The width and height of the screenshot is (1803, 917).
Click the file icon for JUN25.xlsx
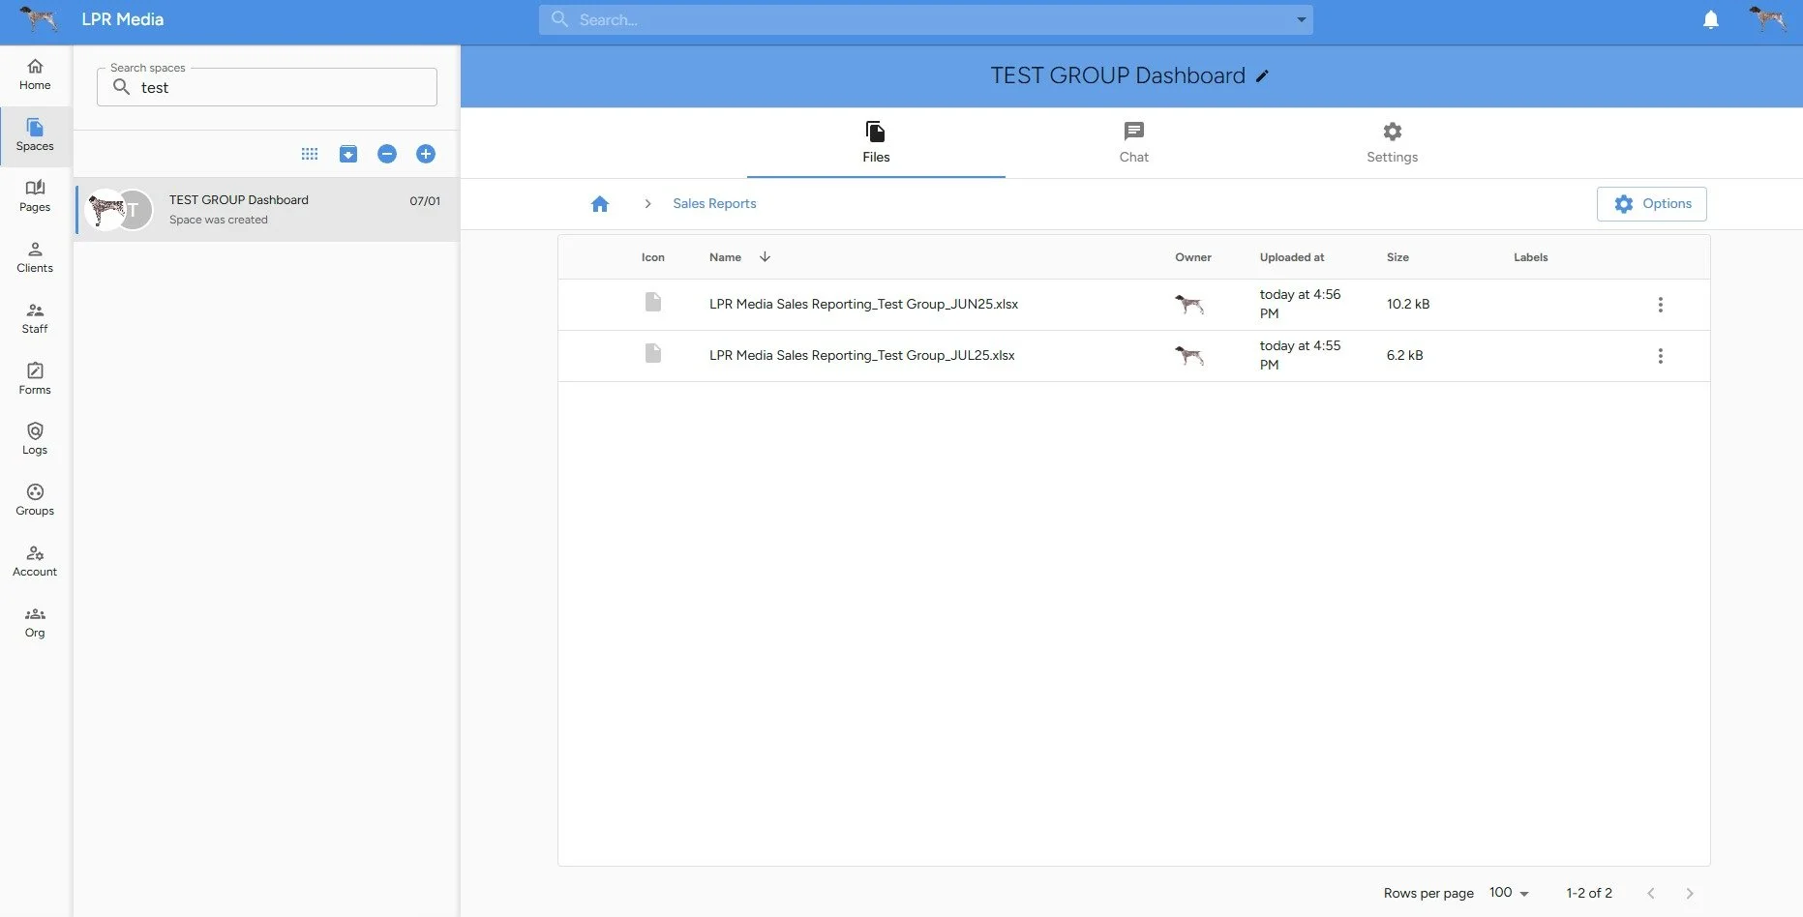pos(653,303)
